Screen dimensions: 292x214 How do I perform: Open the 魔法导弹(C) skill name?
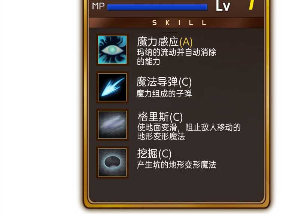tap(164, 82)
